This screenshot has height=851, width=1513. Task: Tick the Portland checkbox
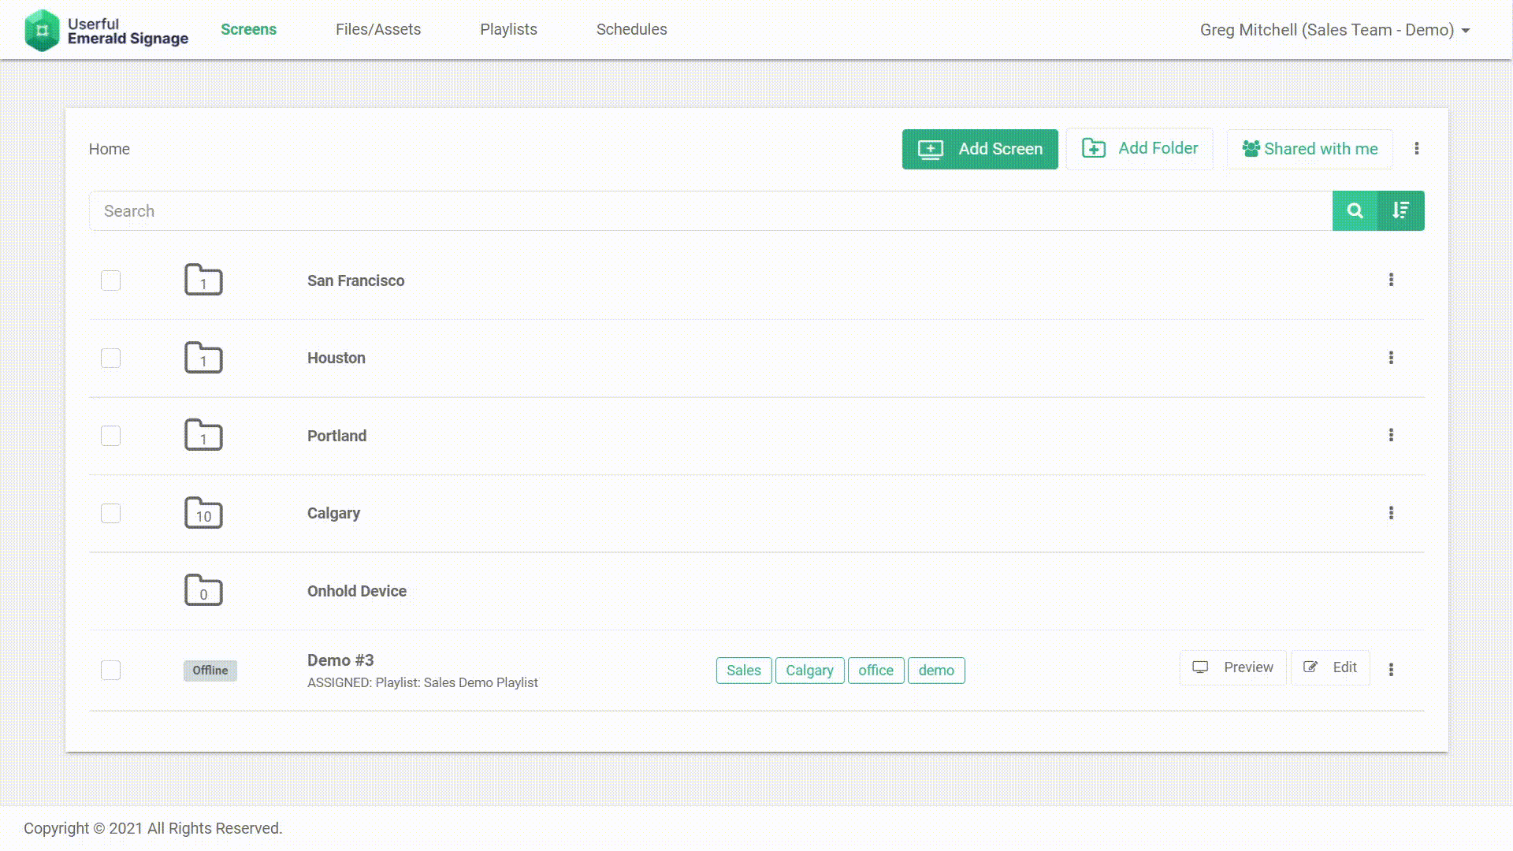click(x=110, y=436)
